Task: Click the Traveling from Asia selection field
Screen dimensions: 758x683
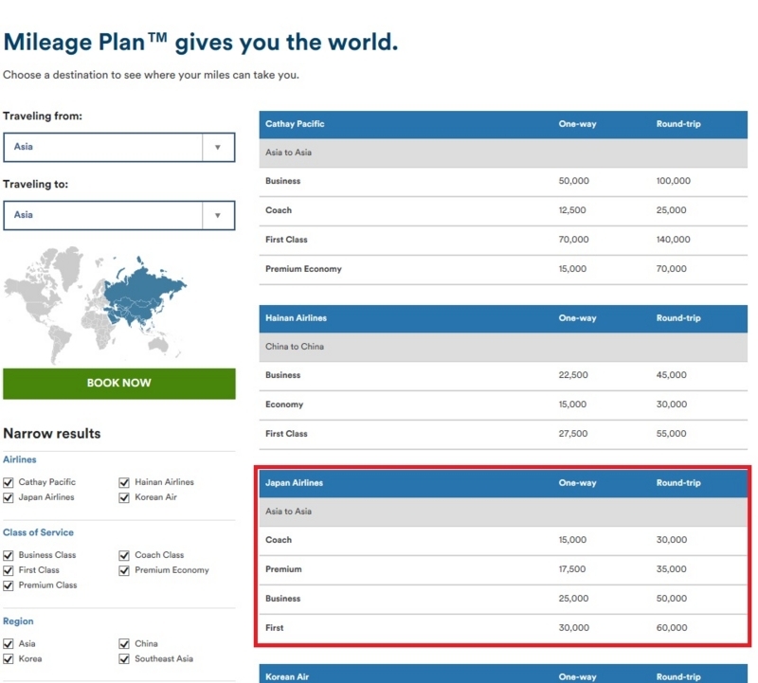Action: click(119, 147)
